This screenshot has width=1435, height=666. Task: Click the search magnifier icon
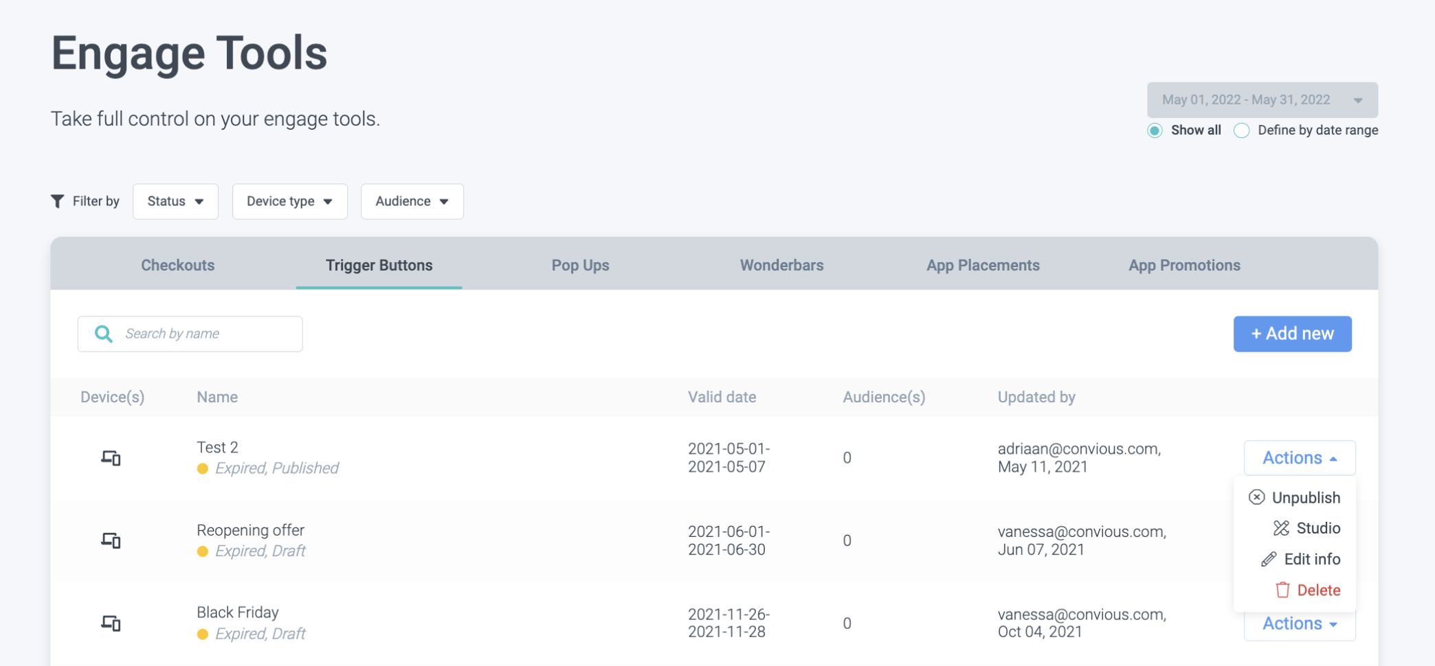point(104,334)
